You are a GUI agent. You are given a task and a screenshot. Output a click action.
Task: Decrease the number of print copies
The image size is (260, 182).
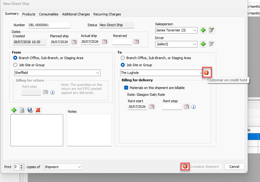[x=22, y=168]
